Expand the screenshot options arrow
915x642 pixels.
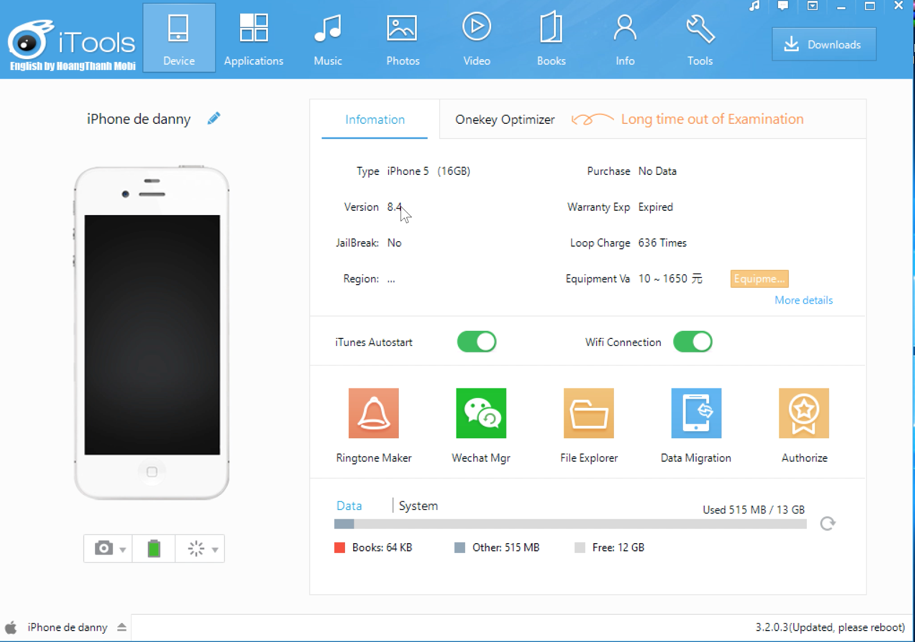(x=123, y=550)
